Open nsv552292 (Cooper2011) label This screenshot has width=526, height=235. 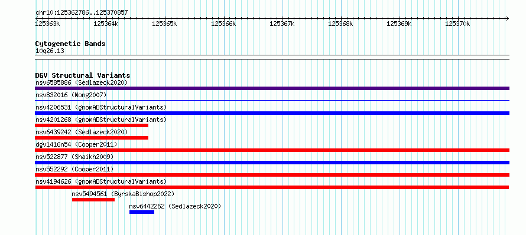[x=74, y=169]
